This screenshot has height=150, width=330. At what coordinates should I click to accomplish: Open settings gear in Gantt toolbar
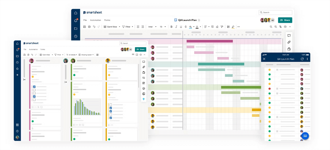(285, 27)
